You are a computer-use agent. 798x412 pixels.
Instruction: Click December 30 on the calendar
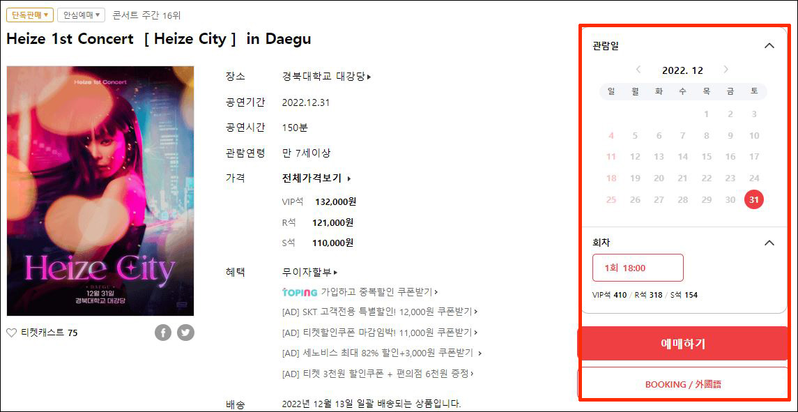point(730,199)
